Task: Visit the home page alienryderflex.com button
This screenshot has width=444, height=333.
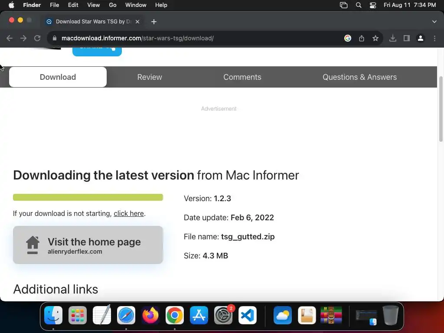Action: tap(88, 245)
